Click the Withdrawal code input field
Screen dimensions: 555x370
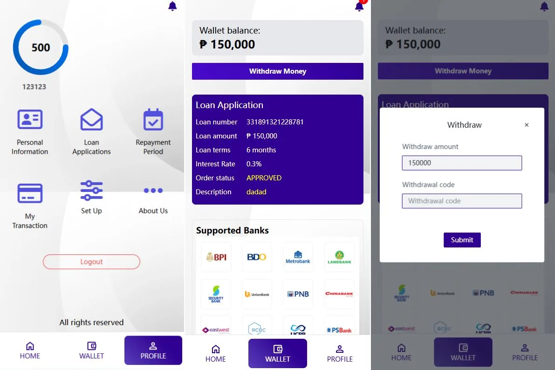pyautogui.click(x=462, y=201)
